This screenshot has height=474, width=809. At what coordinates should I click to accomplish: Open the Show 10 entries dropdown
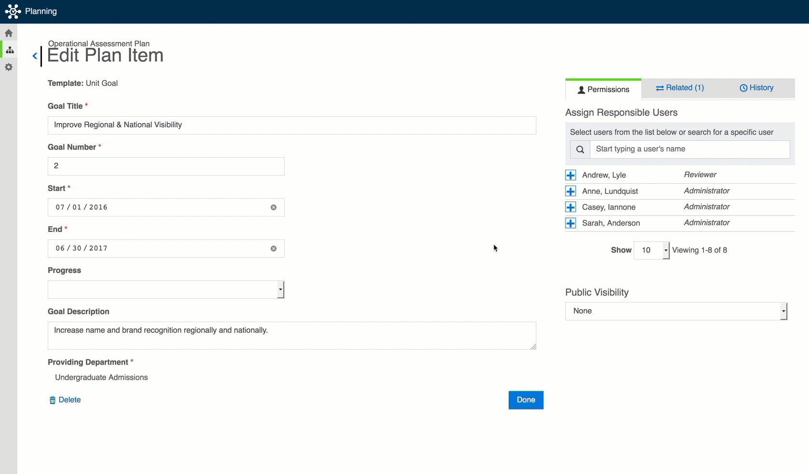(651, 250)
